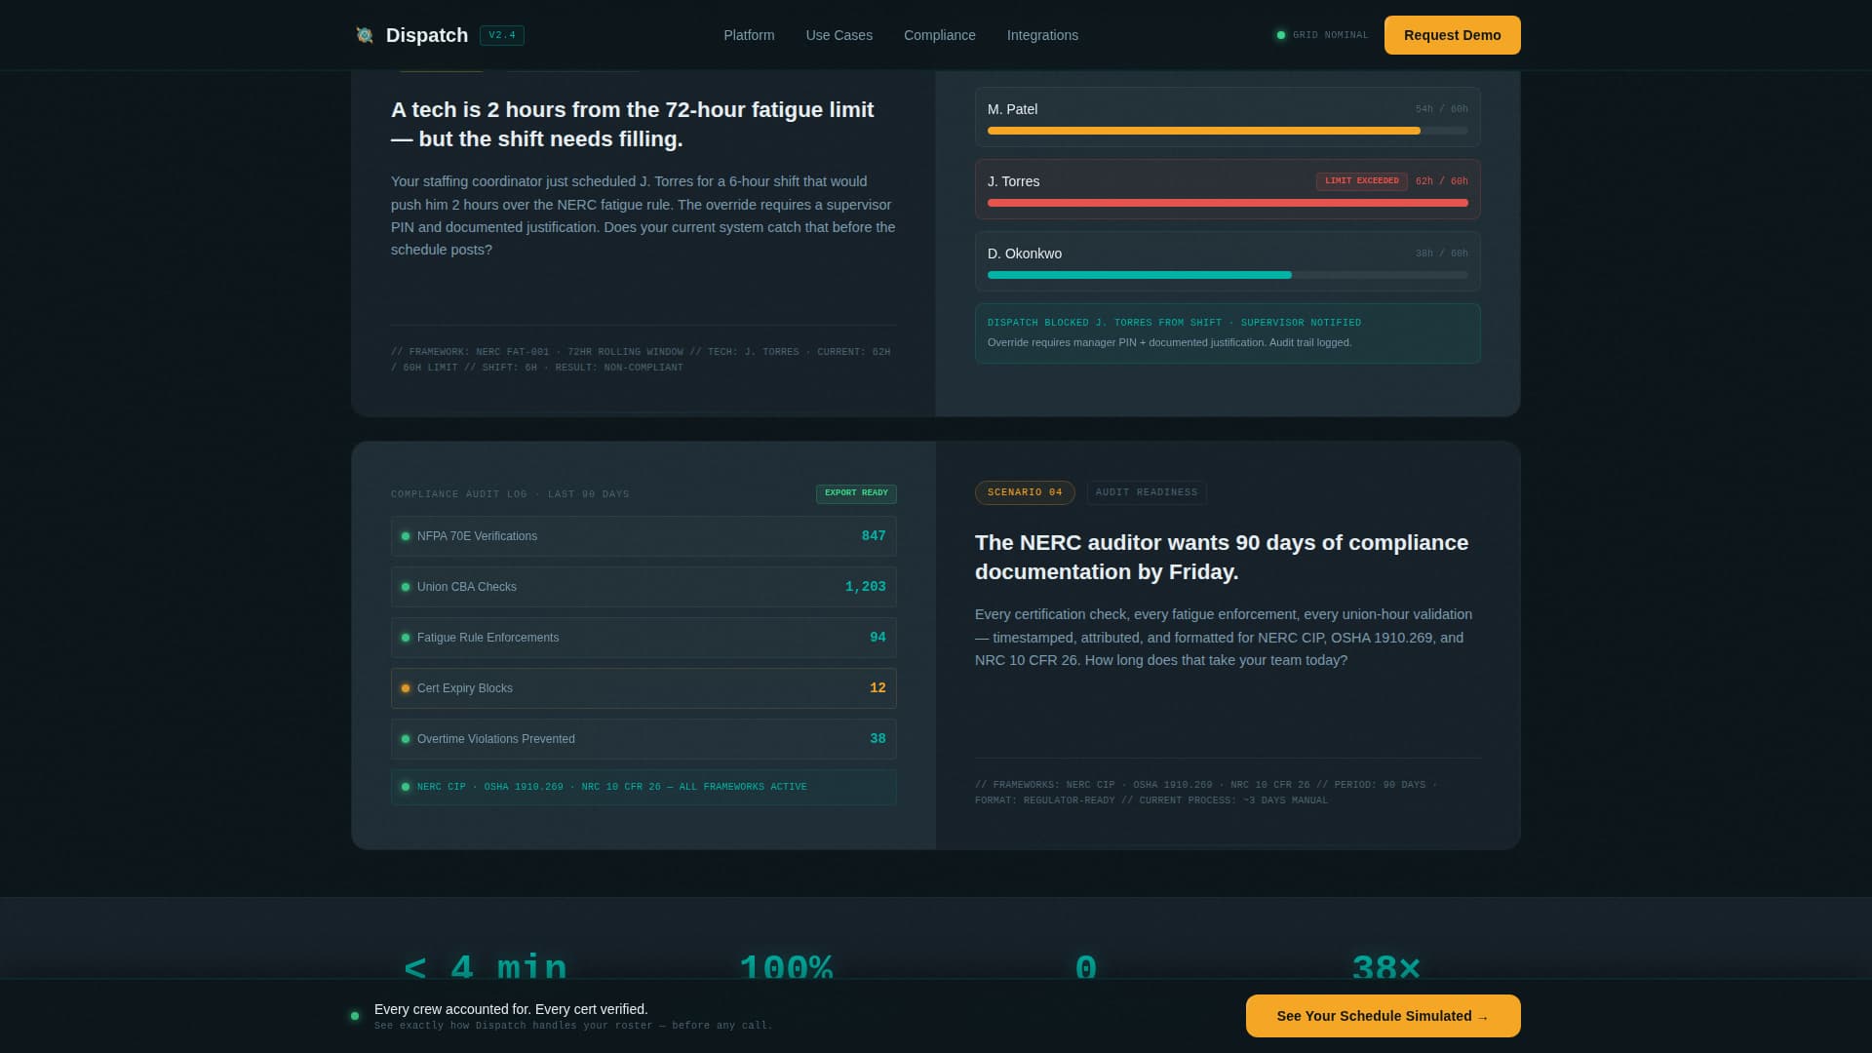Click the All Frameworks Active dot
This screenshot has width=1872, height=1053.
pos(406,787)
